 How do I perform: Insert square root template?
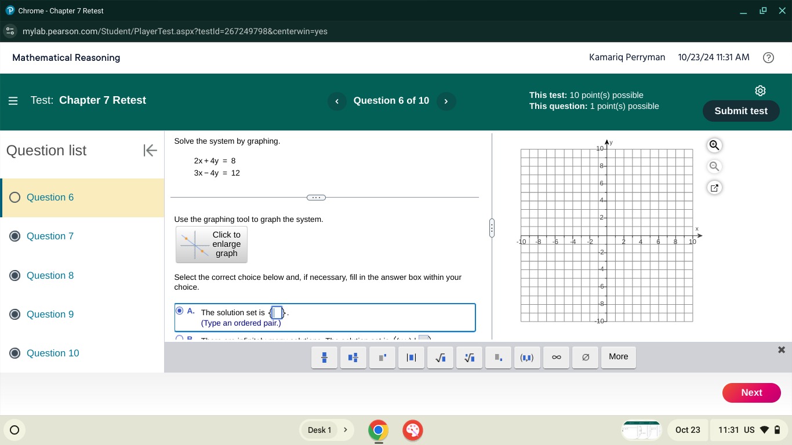coord(440,358)
